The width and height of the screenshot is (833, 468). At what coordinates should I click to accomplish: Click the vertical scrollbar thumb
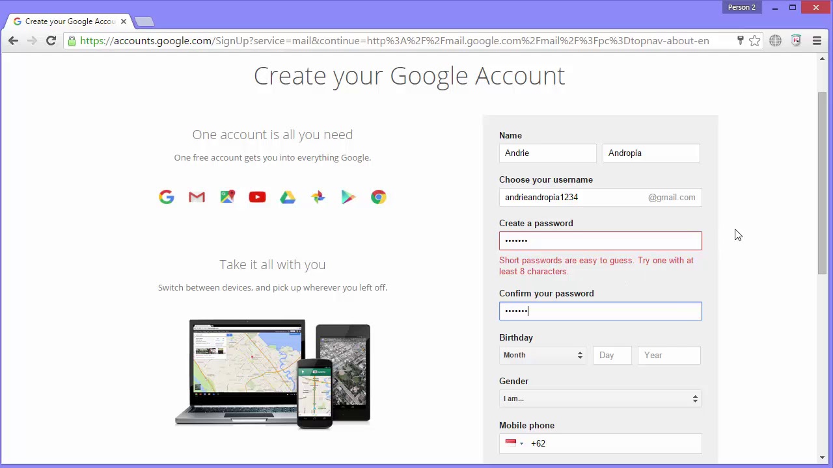[823, 183]
